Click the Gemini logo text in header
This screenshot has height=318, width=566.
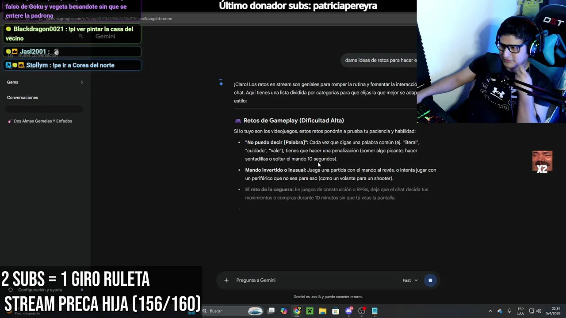(105, 36)
